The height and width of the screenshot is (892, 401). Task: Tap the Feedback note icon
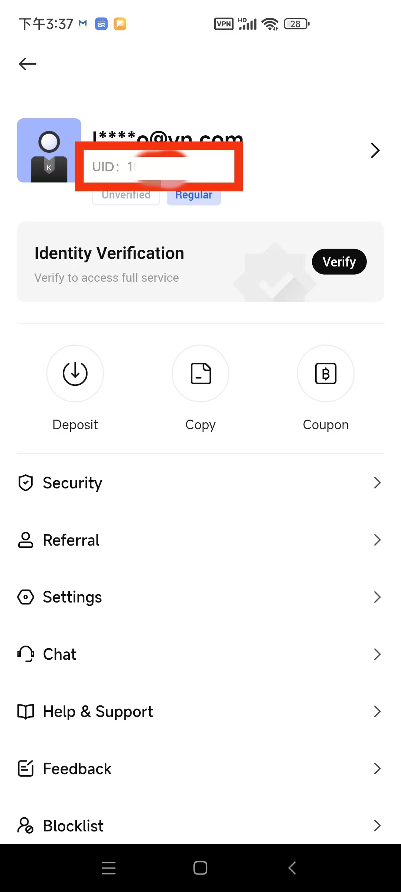[x=26, y=769]
